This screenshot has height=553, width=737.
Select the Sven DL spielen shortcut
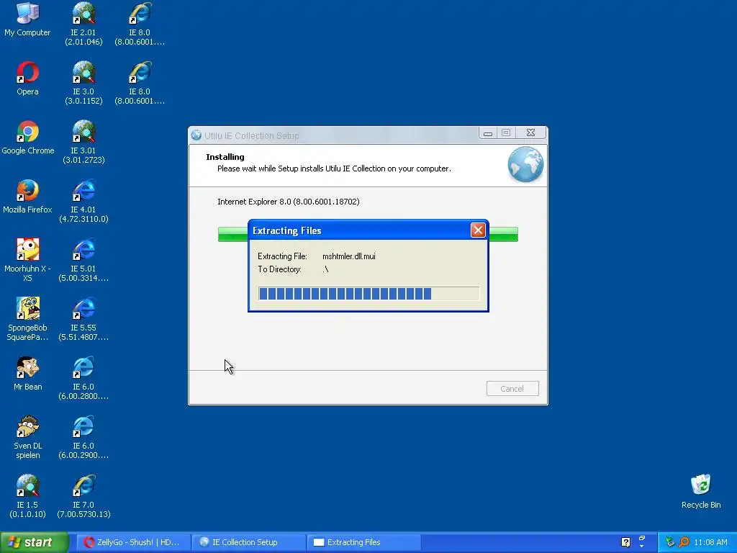27,437
